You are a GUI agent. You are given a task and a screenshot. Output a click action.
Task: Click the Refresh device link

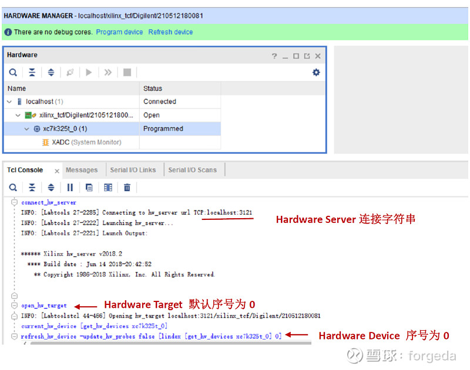pos(170,32)
